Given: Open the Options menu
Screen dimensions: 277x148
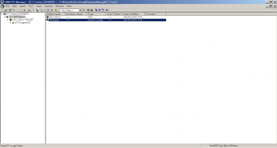Looking at the screenshot, I should [x=48, y=6].
